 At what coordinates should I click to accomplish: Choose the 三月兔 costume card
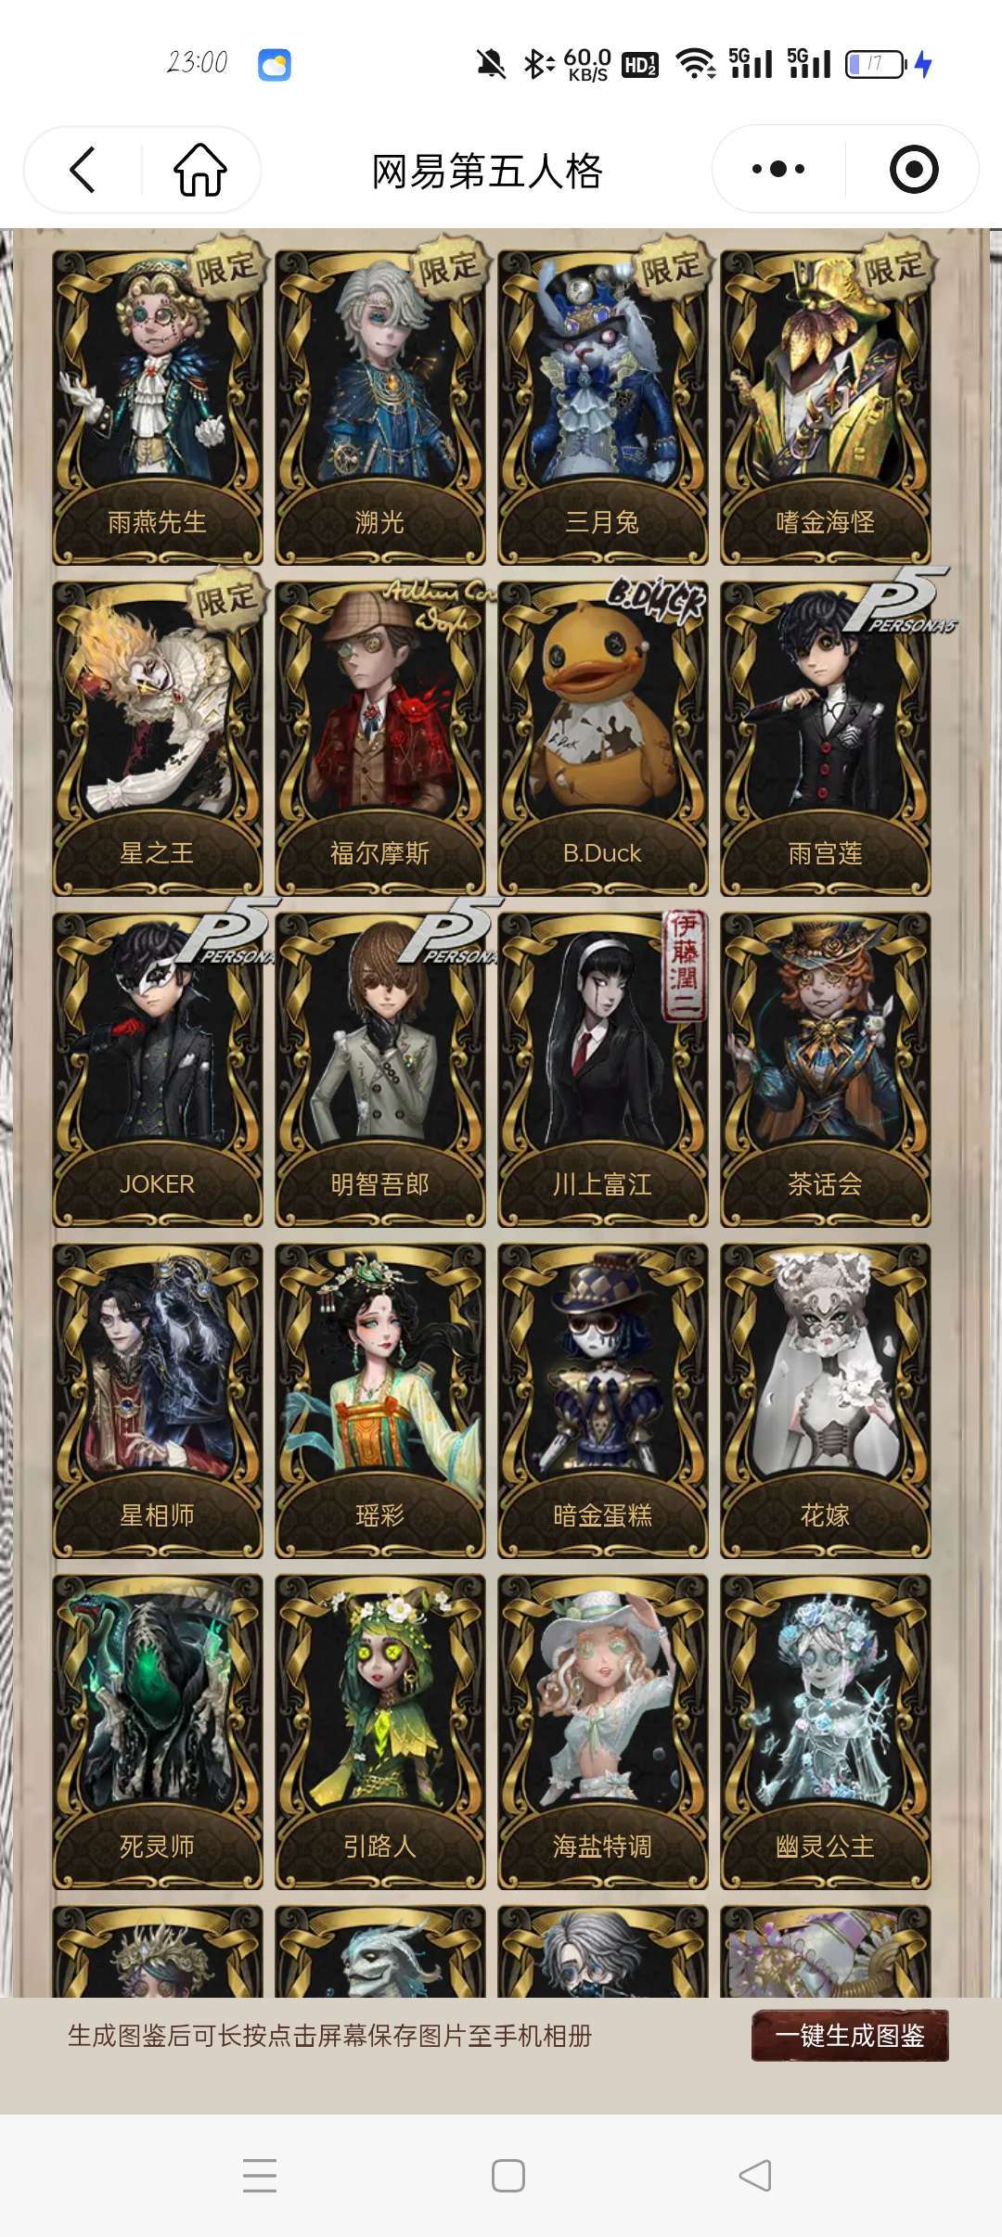[603, 407]
